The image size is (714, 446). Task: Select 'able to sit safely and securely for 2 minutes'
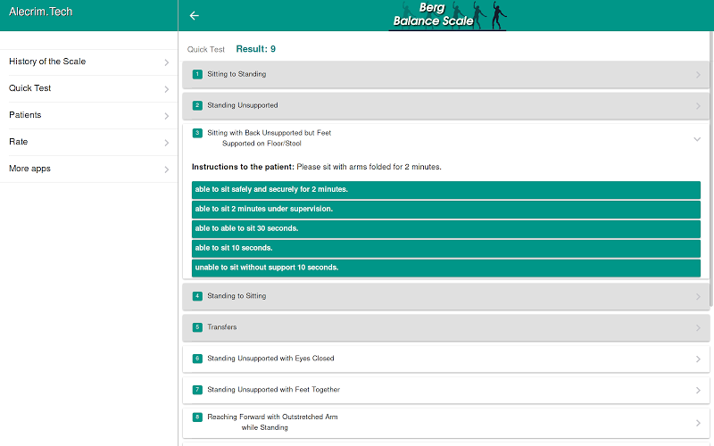(x=445, y=190)
